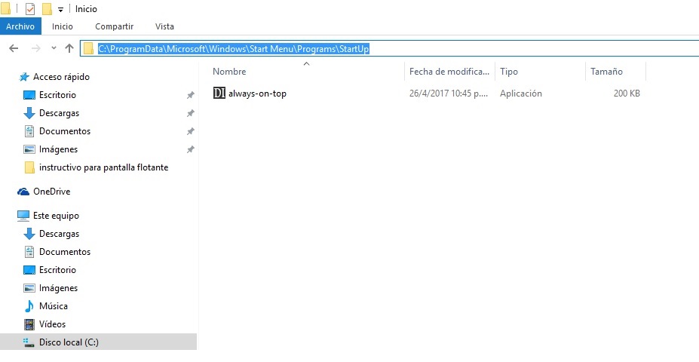Sort files by Nombre column header
699x362 pixels.
click(x=229, y=72)
